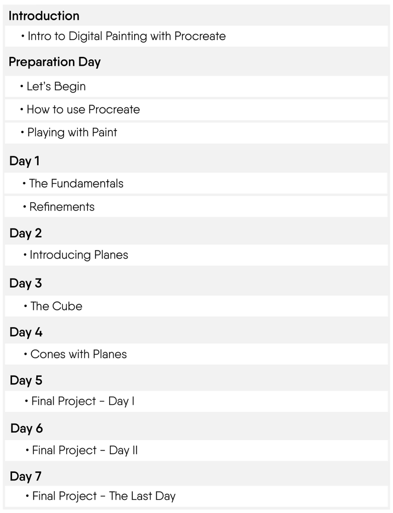Select the Refinements lesson
393x513 pixels.
62,207
